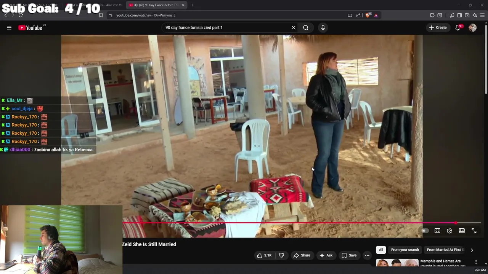Image resolution: width=488 pixels, height=274 pixels.
Task: Go to the YouTube home logo
Action: [x=30, y=27]
